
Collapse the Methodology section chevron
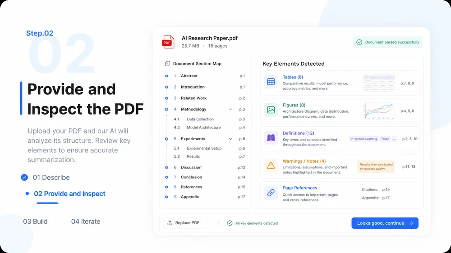click(x=230, y=110)
